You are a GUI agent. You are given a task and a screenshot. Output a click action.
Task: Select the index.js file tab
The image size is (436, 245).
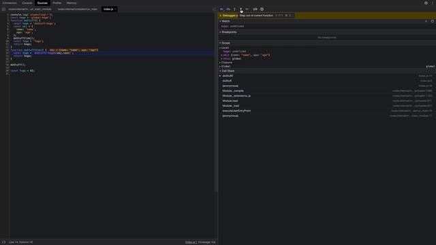click(108, 9)
